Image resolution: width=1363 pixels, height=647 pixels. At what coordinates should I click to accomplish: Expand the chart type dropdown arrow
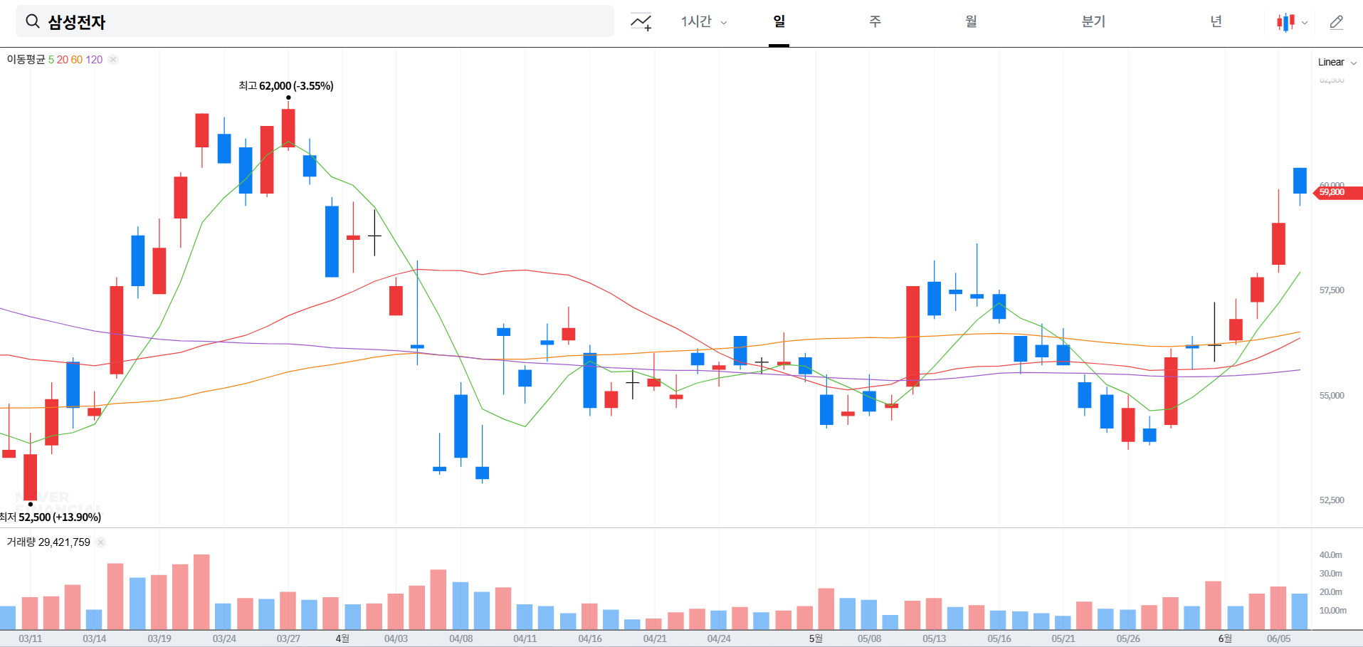tap(1305, 23)
